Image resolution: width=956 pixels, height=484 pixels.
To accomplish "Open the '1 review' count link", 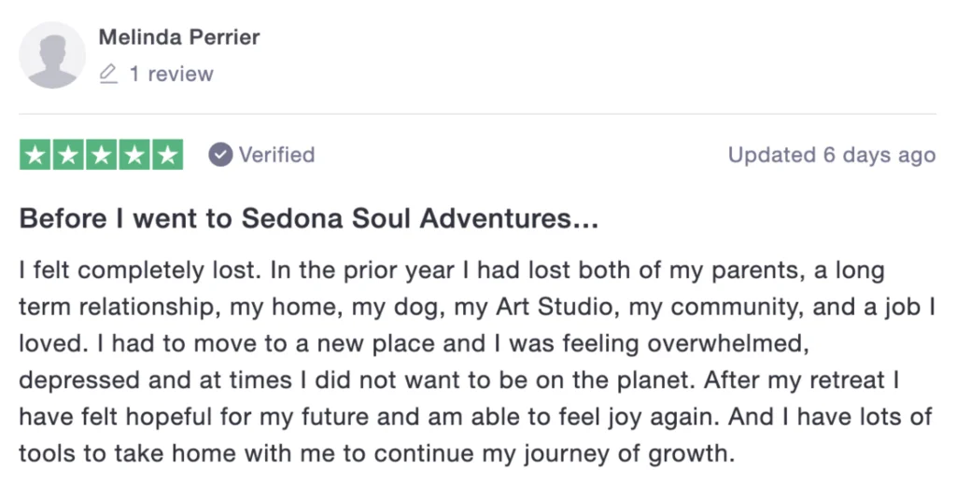I will click(171, 74).
